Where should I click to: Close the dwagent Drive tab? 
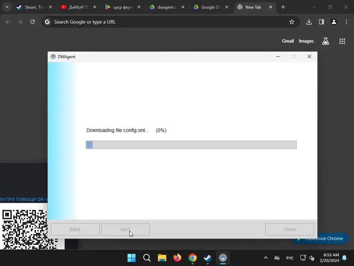pyautogui.click(x=183, y=7)
